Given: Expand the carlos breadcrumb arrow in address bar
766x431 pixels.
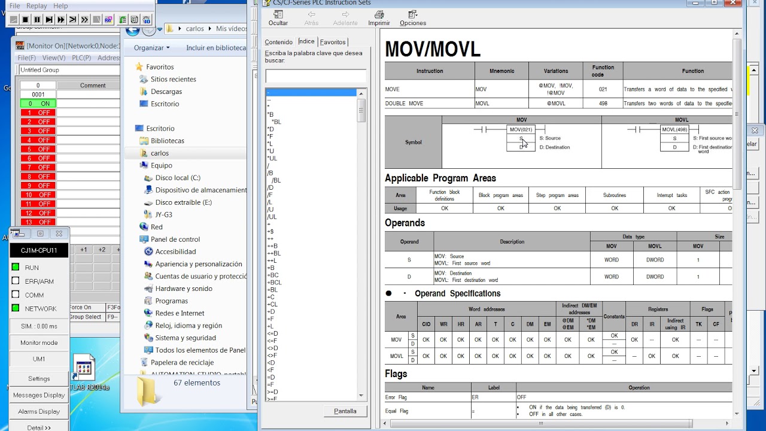Looking at the screenshot, I should click(209, 29).
